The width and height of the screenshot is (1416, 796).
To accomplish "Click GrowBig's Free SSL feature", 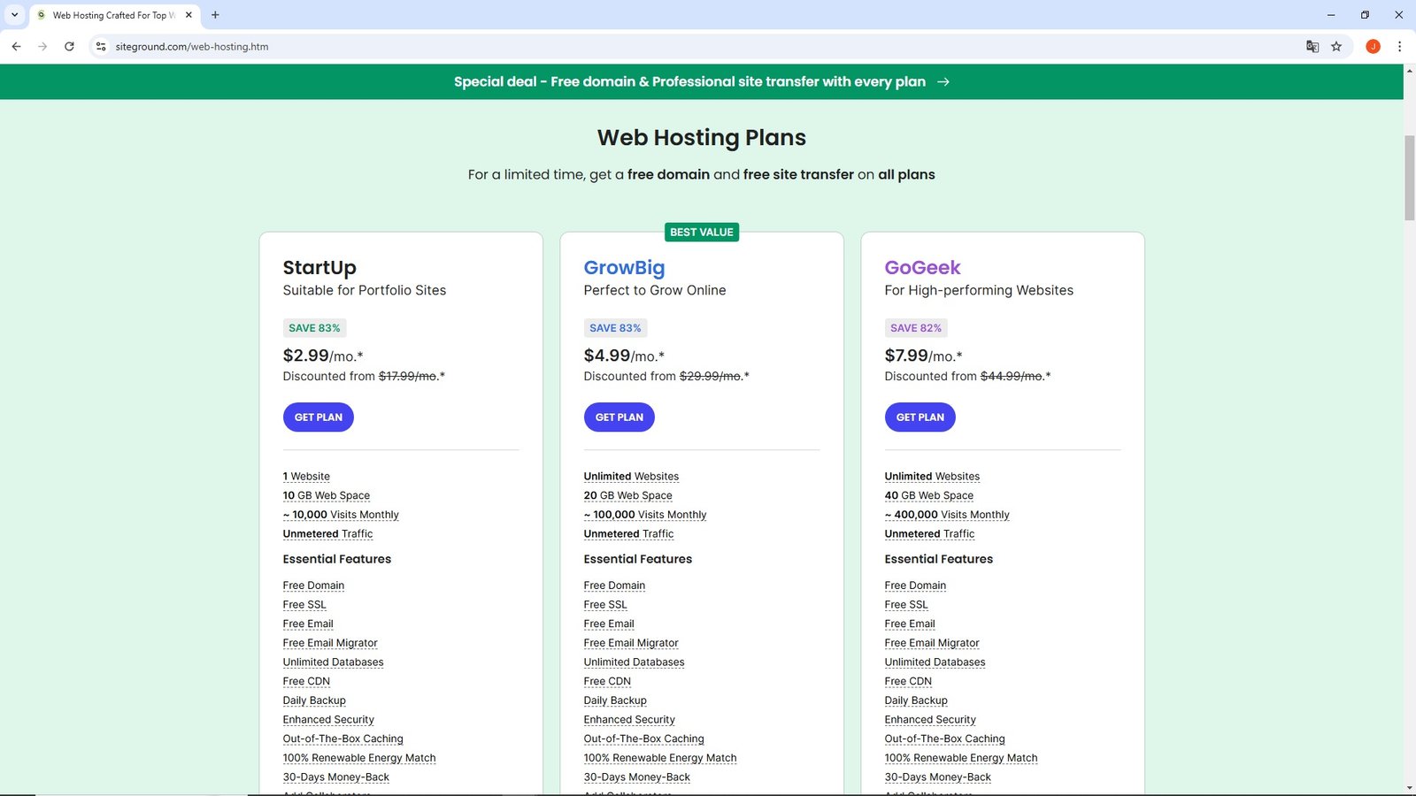I will [605, 605].
